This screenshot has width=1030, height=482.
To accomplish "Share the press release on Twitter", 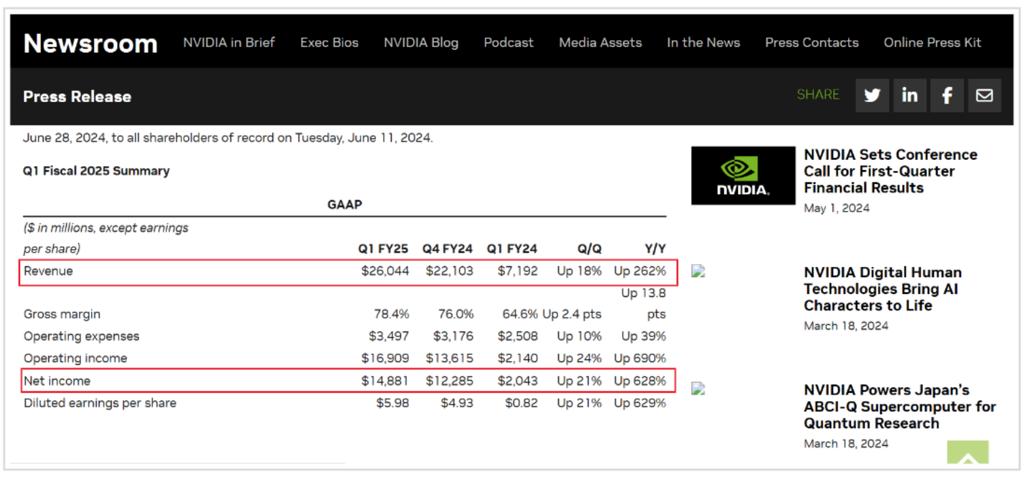I will (872, 95).
